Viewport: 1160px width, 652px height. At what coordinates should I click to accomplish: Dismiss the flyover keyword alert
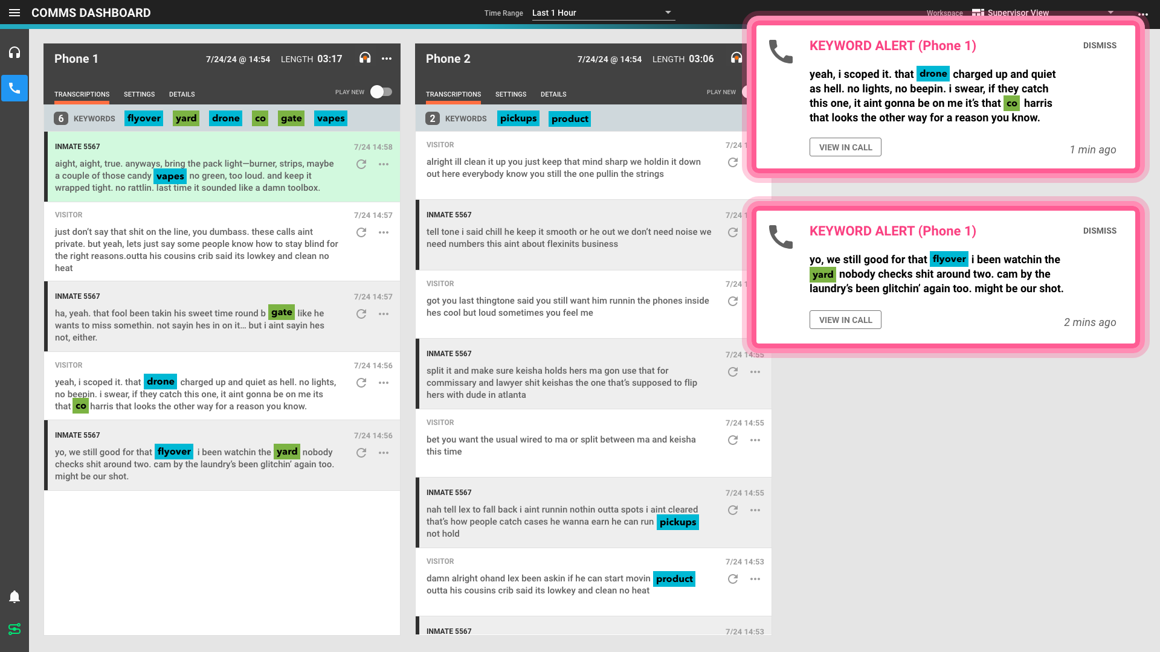1100,231
